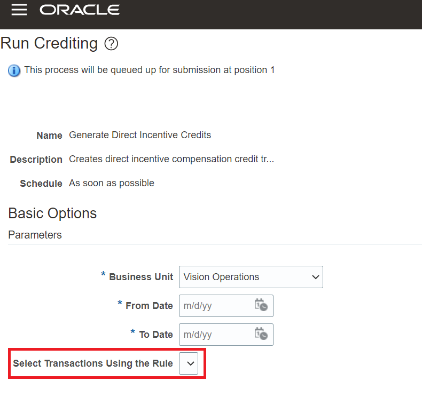Click the Select Transactions Using the Rule label

93,363
